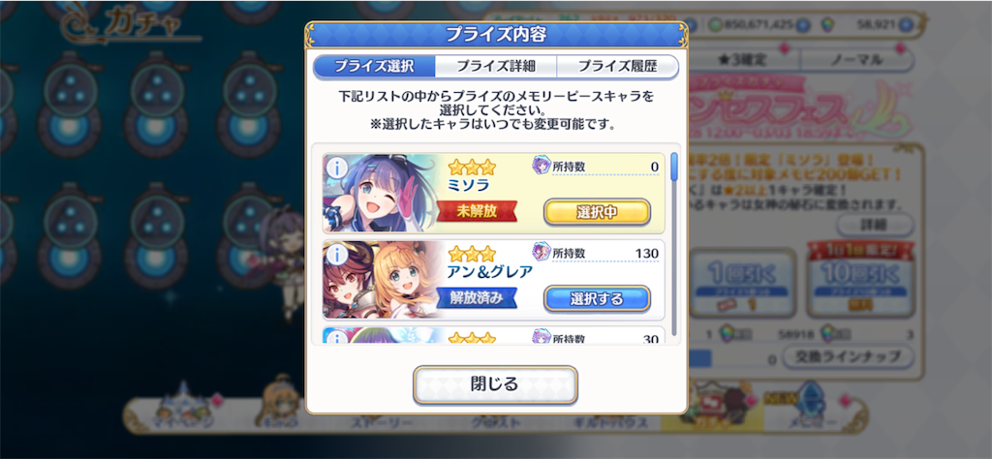Screen dimensions: 992x459
Task: Close dialog with 閉じる button
Action: click(495, 383)
